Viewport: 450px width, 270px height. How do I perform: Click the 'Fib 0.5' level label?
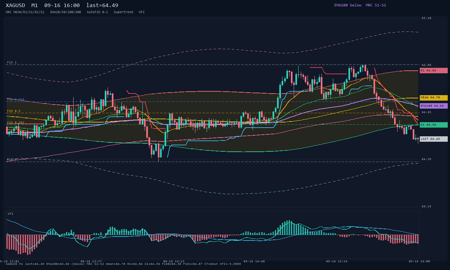[x=14, y=111]
